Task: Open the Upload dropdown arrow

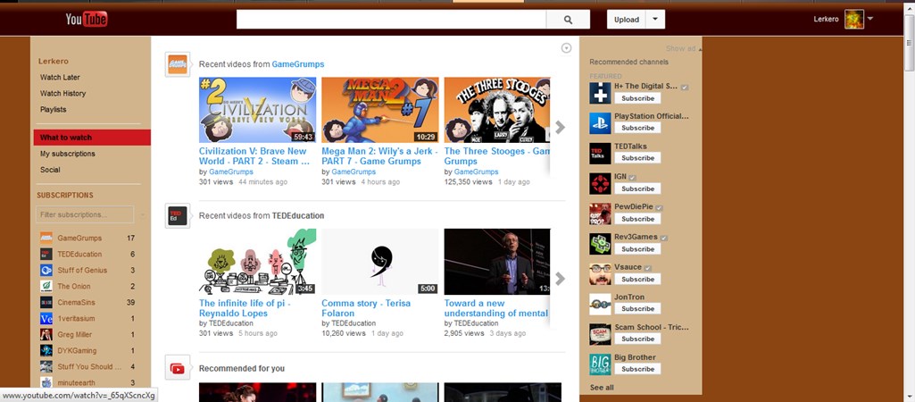Action: point(655,20)
